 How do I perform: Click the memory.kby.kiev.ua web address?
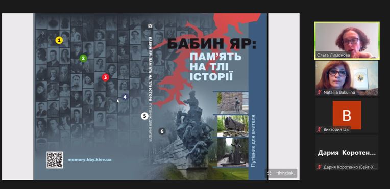coord(89,159)
